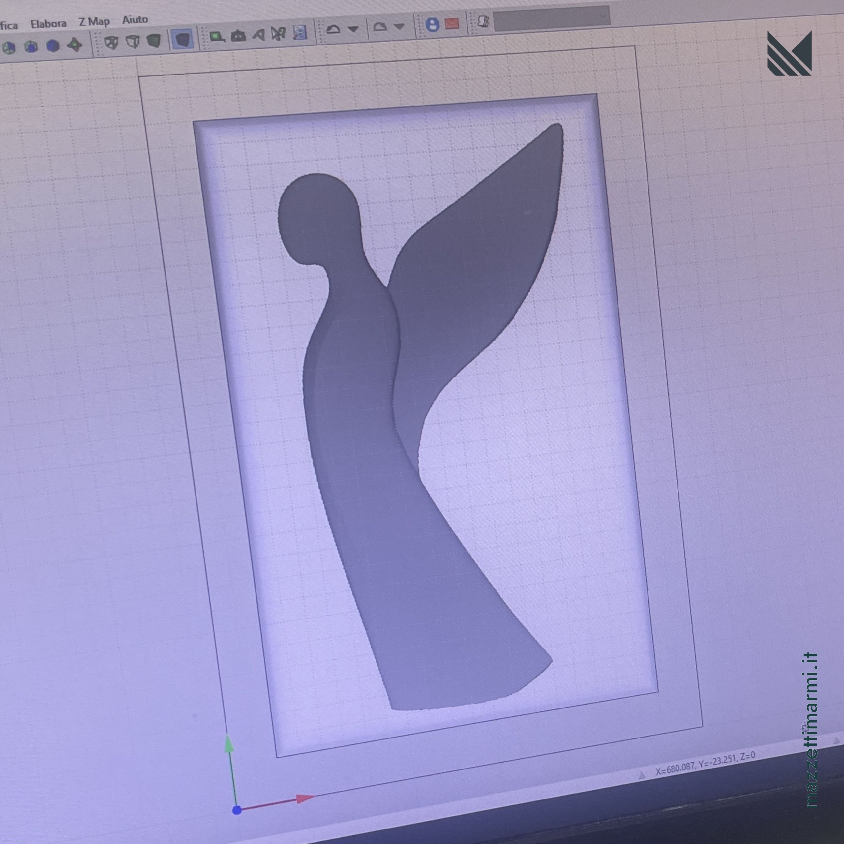Click the blue user support icon
This screenshot has height=844, width=844.
pyautogui.click(x=432, y=24)
